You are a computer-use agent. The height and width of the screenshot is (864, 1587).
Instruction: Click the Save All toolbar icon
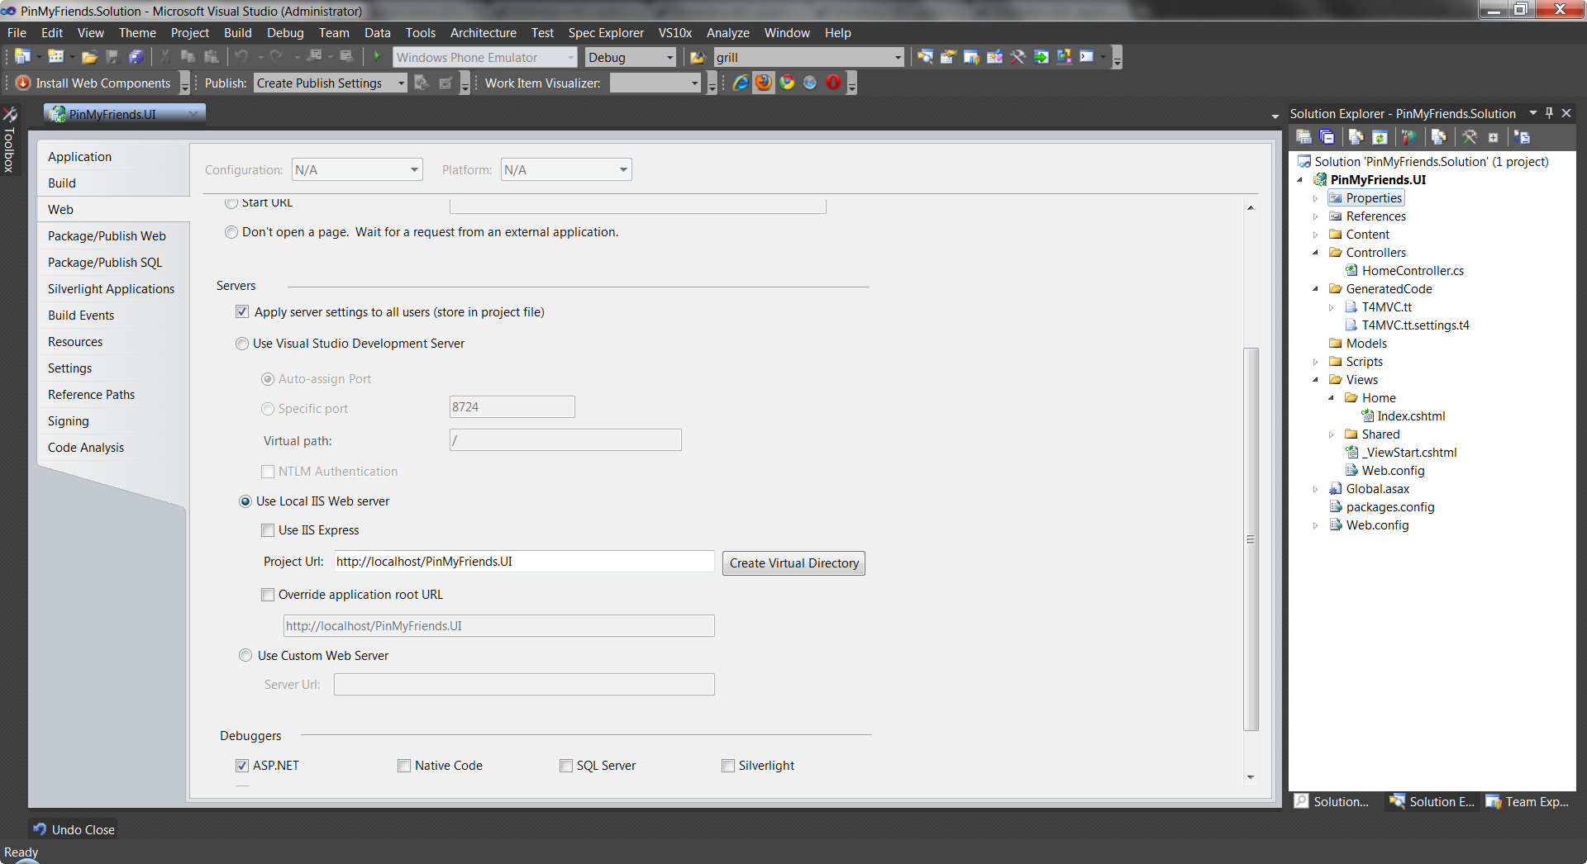[136, 57]
